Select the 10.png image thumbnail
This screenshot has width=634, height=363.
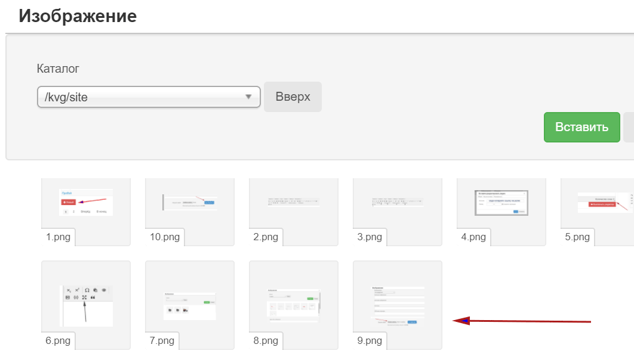(190, 203)
